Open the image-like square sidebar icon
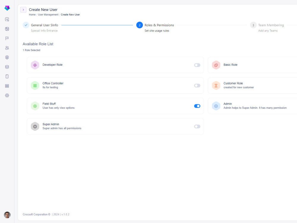Viewport: 297px width, 223px height. 7,29
